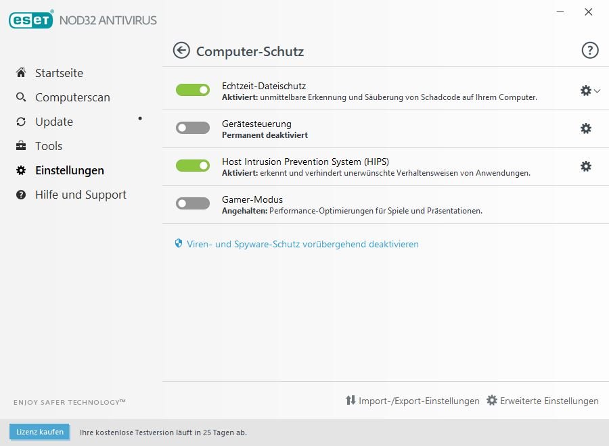
Task: Click the gear icon for Gerätesteuerung
Action: click(586, 128)
